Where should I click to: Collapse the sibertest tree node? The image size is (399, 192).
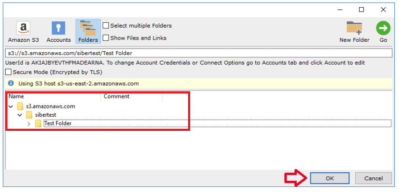click(19, 115)
